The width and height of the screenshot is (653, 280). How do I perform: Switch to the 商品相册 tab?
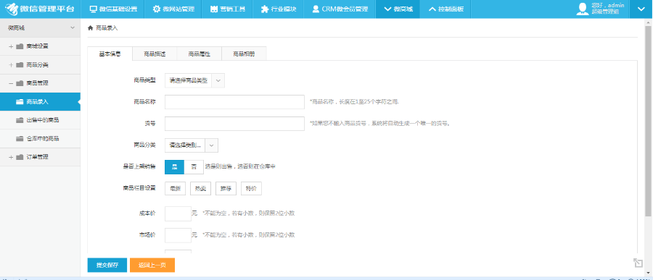coord(244,54)
